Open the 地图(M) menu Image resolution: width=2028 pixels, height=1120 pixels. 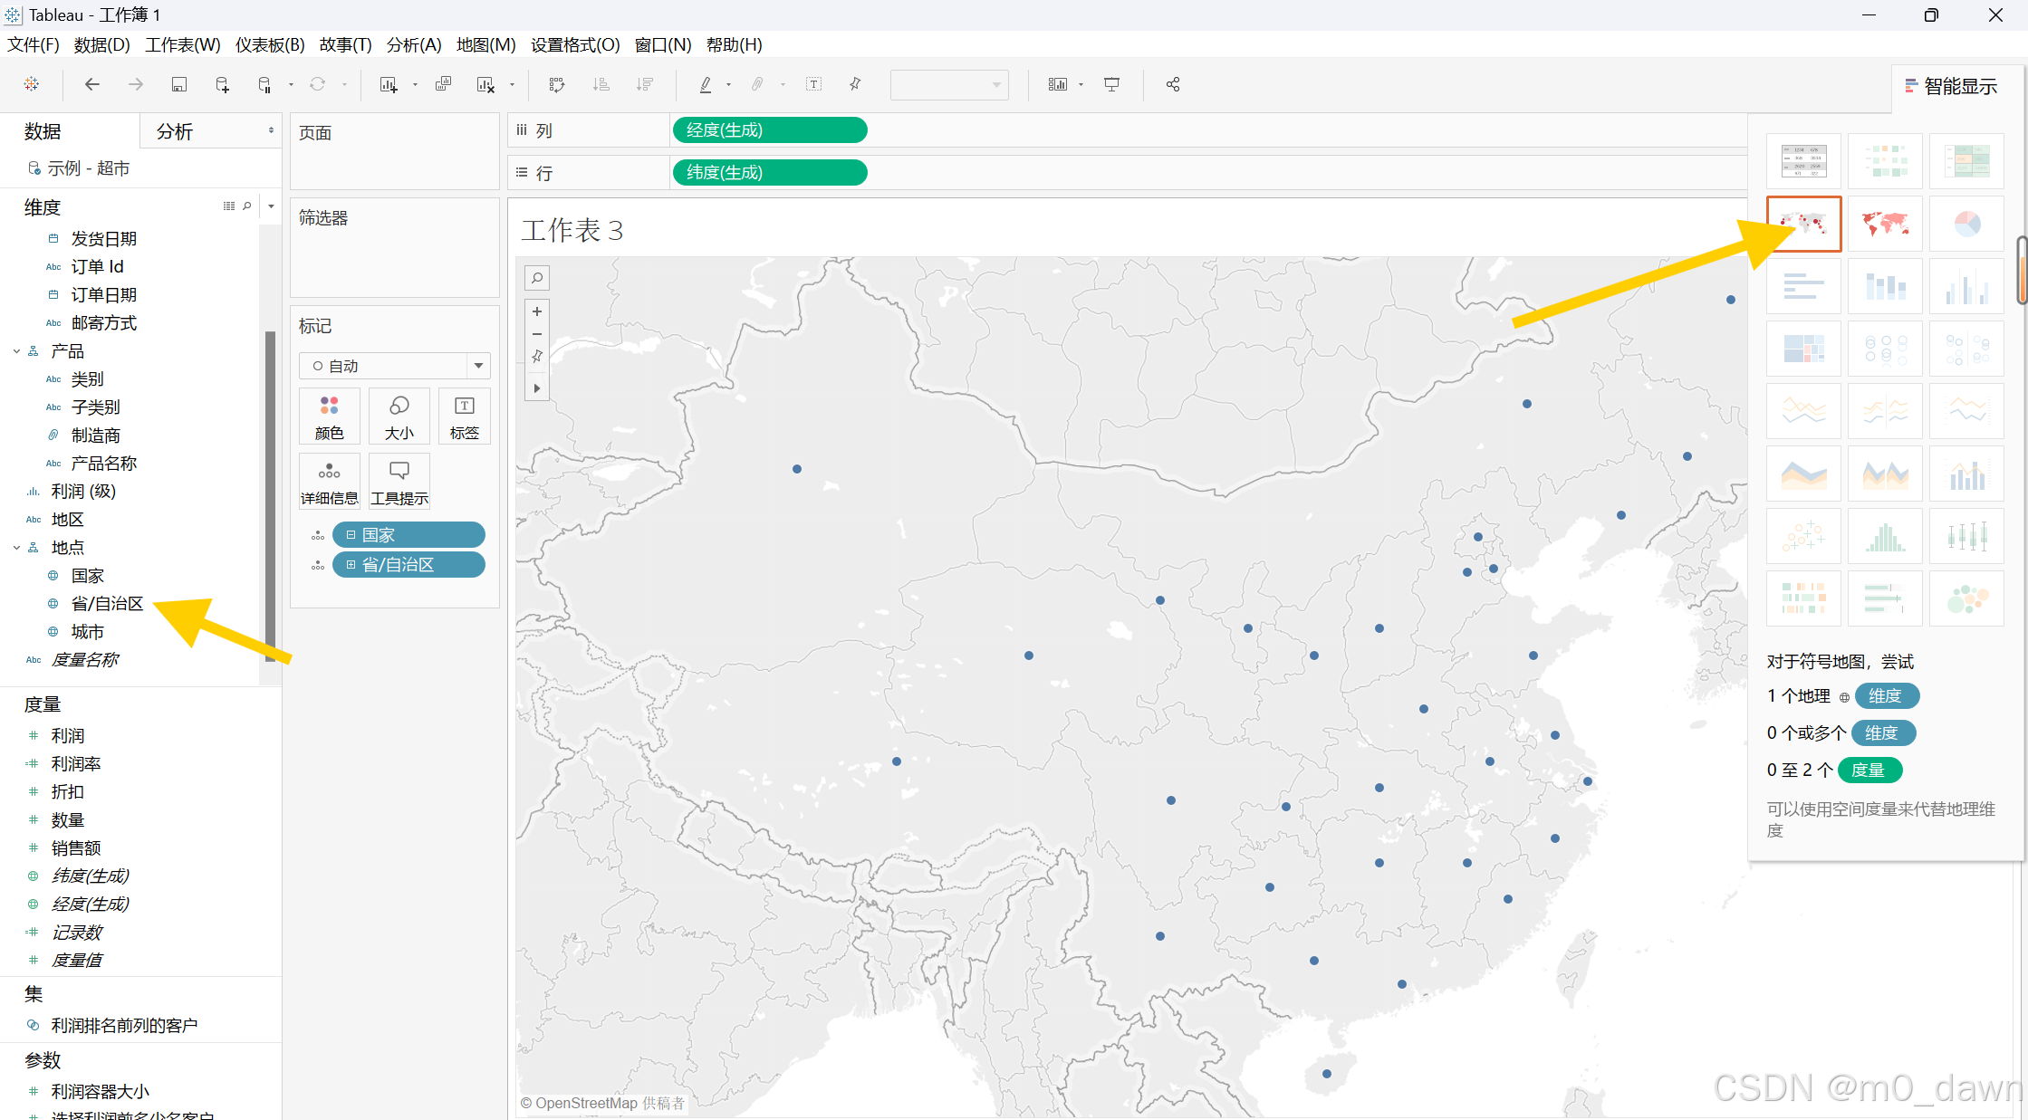tap(485, 44)
